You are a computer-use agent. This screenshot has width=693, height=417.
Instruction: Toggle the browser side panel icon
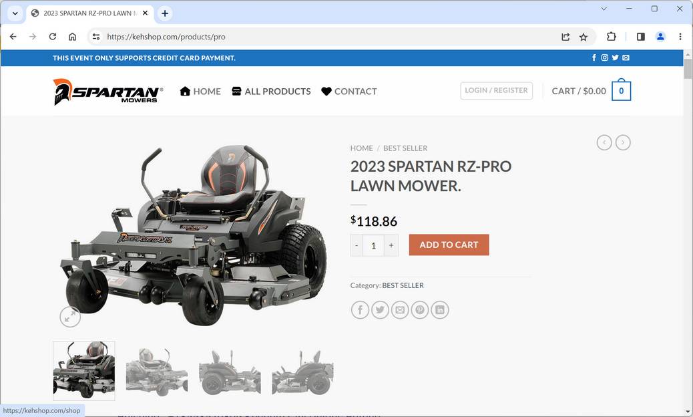pos(640,37)
